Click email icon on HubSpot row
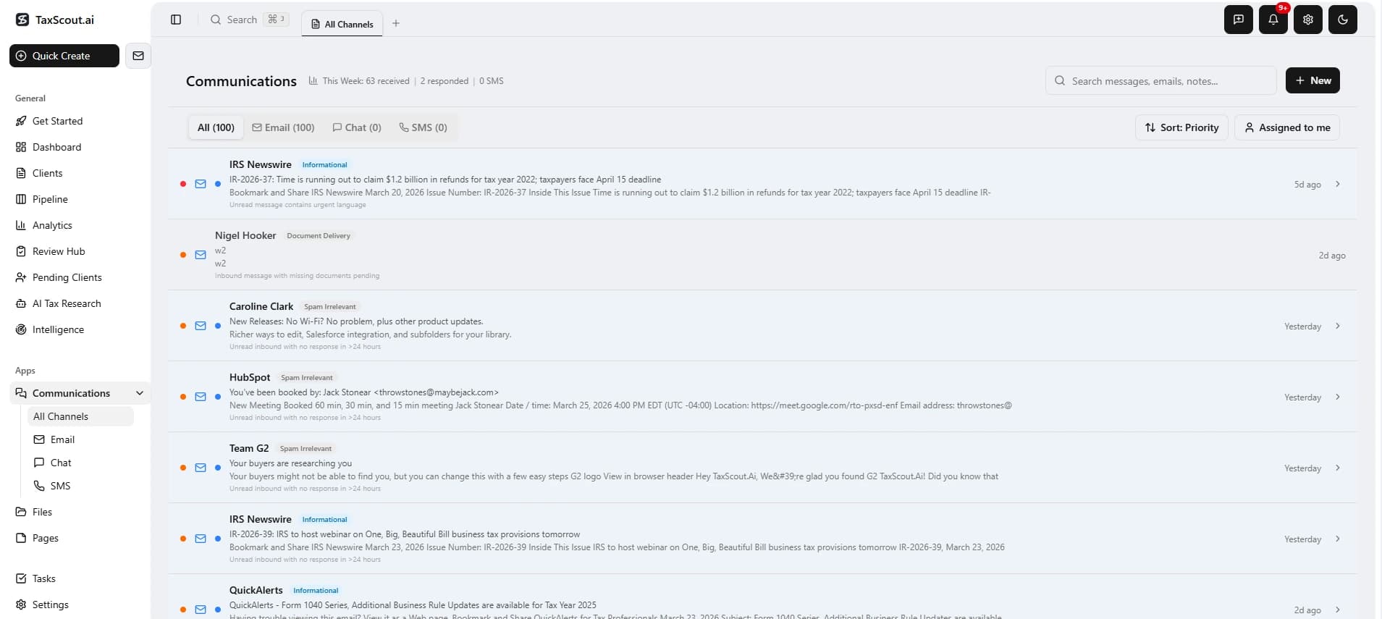This screenshot has width=1382, height=619. [201, 397]
